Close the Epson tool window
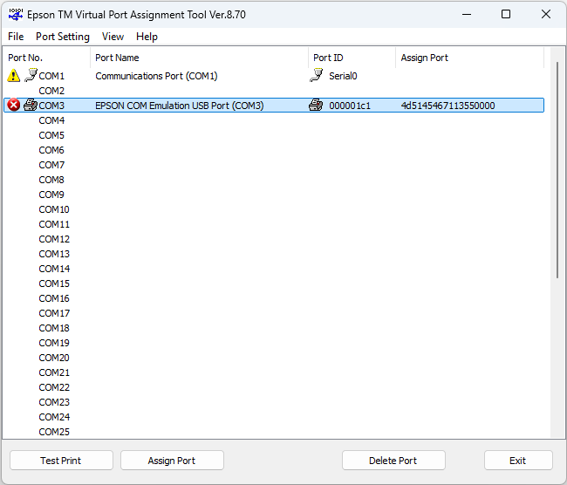Image resolution: width=567 pixels, height=485 pixels. [546, 15]
